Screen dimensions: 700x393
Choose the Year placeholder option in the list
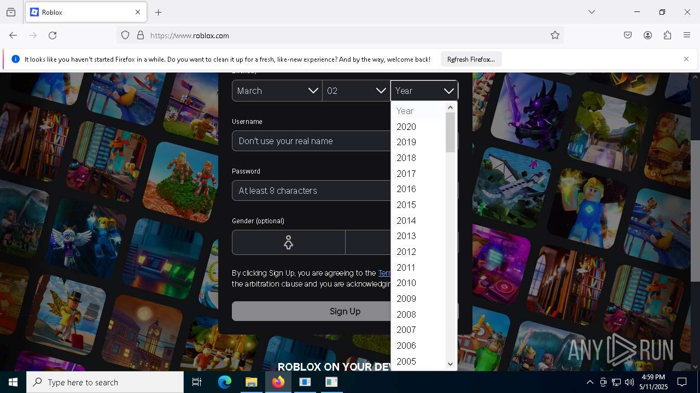coord(418,111)
